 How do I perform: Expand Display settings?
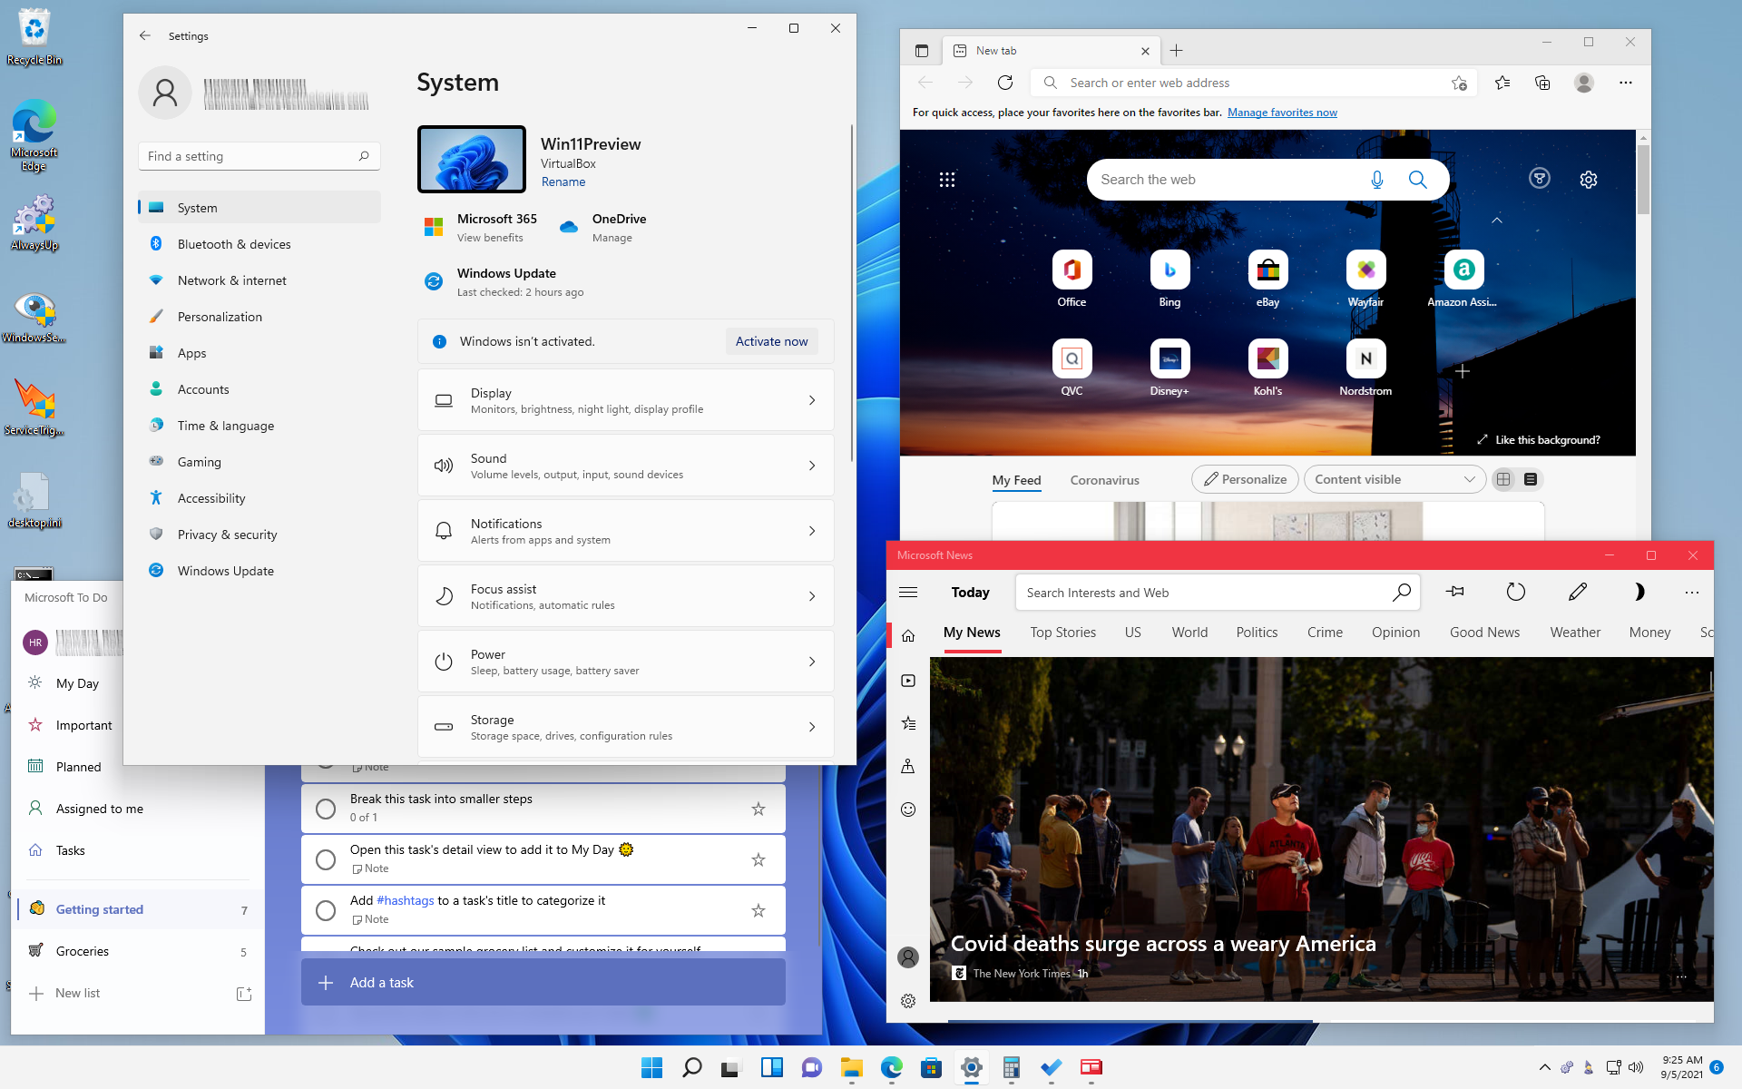click(x=625, y=400)
